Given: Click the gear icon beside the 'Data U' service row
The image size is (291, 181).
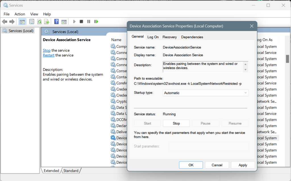Looking at the screenshot, I should coord(113,113).
